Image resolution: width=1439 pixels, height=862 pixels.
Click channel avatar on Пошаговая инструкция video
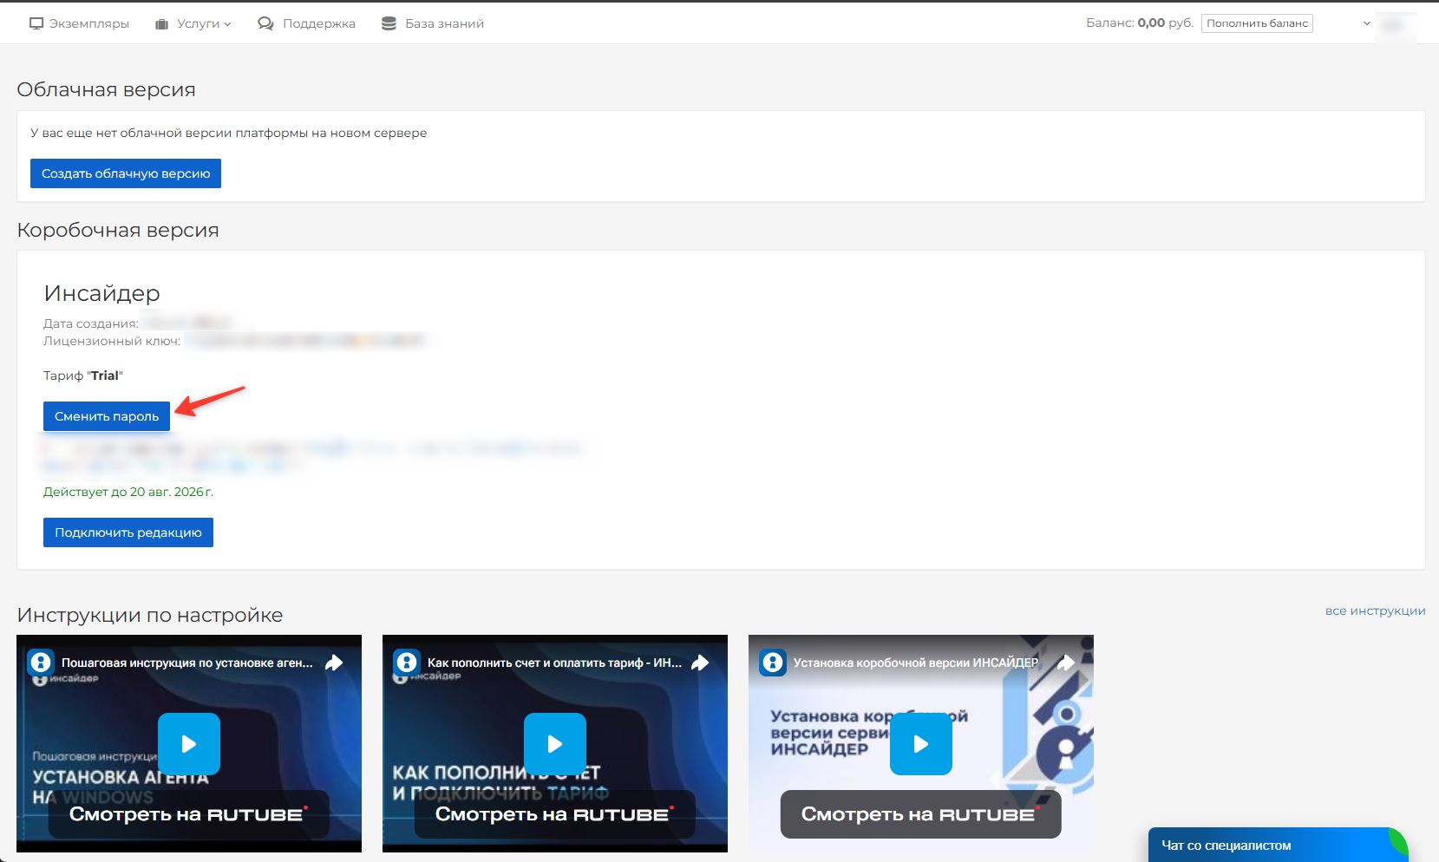point(41,663)
